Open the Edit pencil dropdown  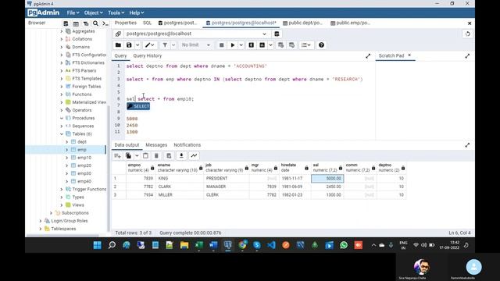pyautogui.click(x=149, y=45)
